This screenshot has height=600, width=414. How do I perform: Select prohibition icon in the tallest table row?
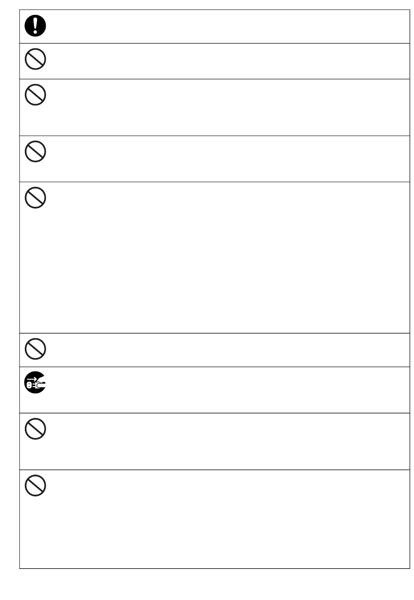pos(35,198)
